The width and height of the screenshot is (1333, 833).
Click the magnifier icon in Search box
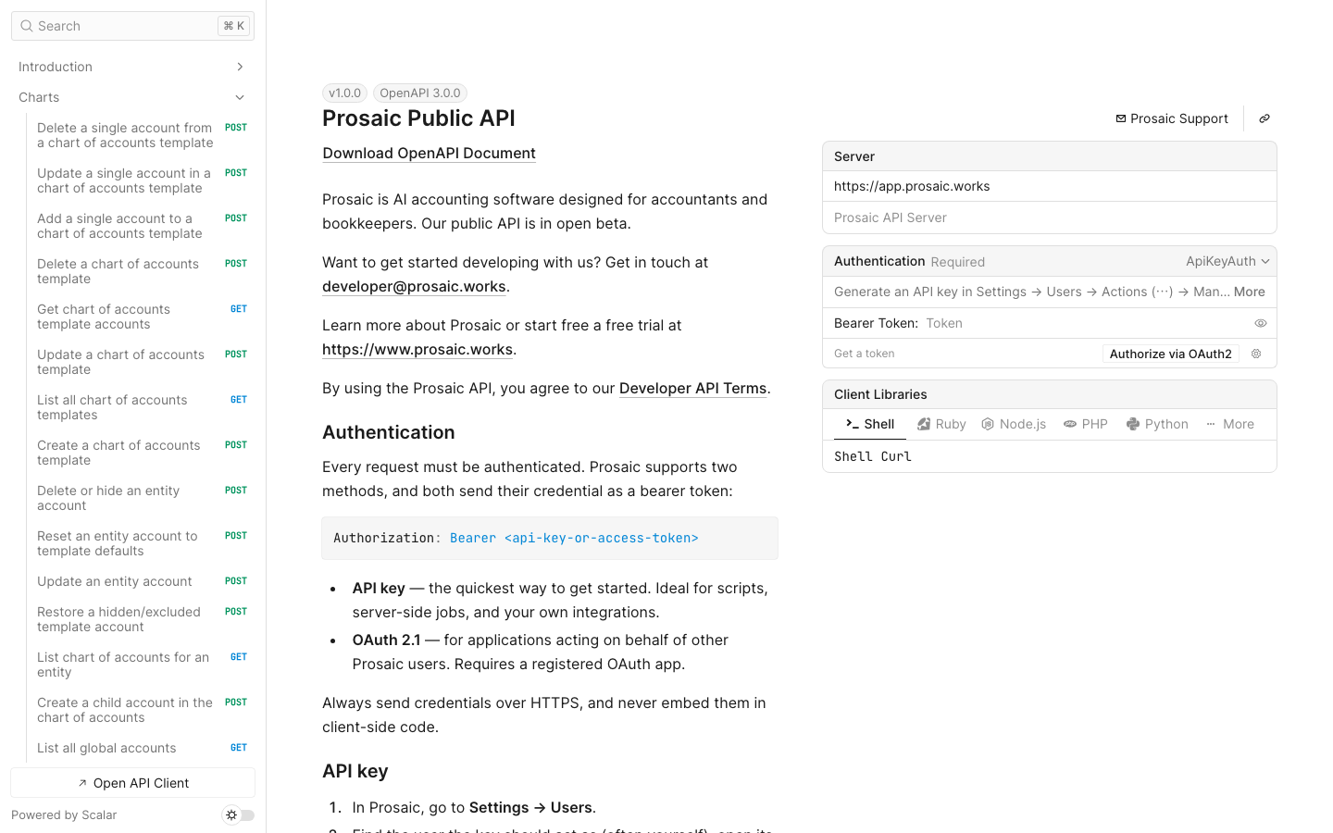tap(27, 26)
